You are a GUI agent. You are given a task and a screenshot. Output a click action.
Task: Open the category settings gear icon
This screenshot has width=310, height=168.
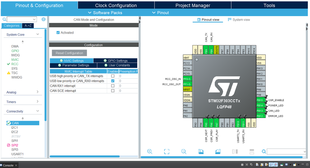43,19
